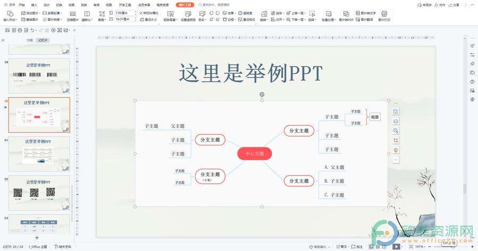Open 边框 border dropdown
The height and width of the screenshot is (251, 478).
point(229,20)
